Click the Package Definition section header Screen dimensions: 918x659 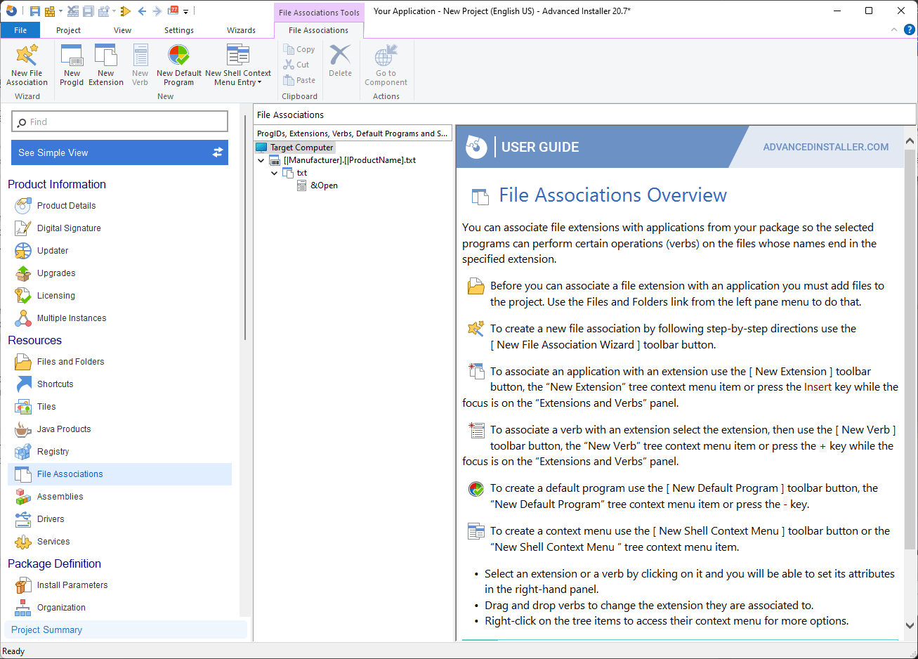[55, 563]
